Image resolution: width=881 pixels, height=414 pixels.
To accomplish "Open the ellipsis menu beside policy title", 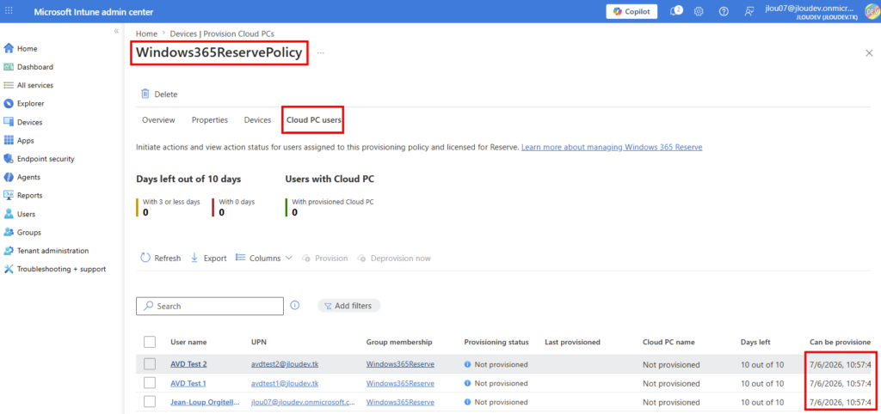I will coord(320,52).
